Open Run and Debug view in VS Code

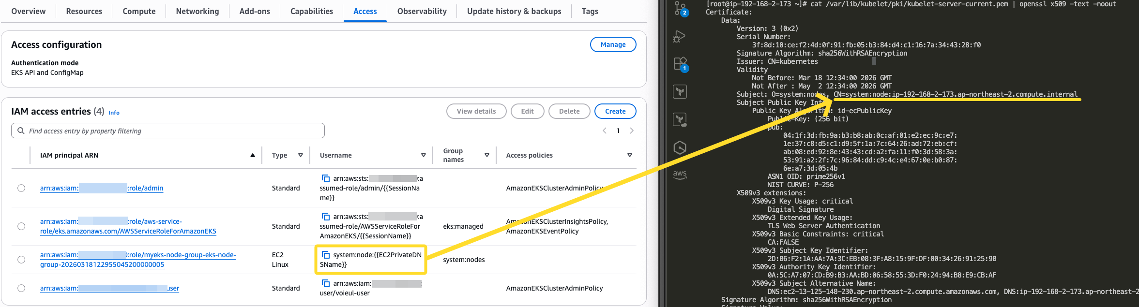(x=680, y=36)
